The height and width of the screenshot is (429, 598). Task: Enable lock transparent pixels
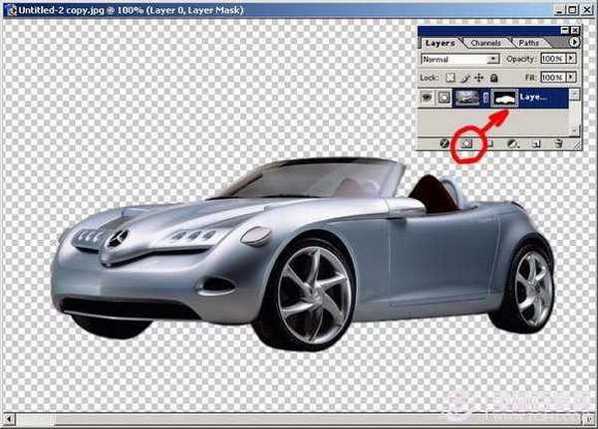(x=451, y=77)
